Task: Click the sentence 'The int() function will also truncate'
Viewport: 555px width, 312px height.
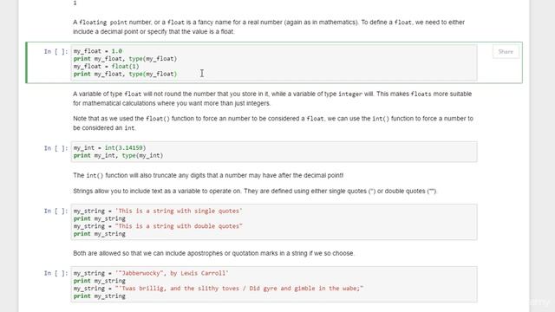Action: tap(208, 175)
